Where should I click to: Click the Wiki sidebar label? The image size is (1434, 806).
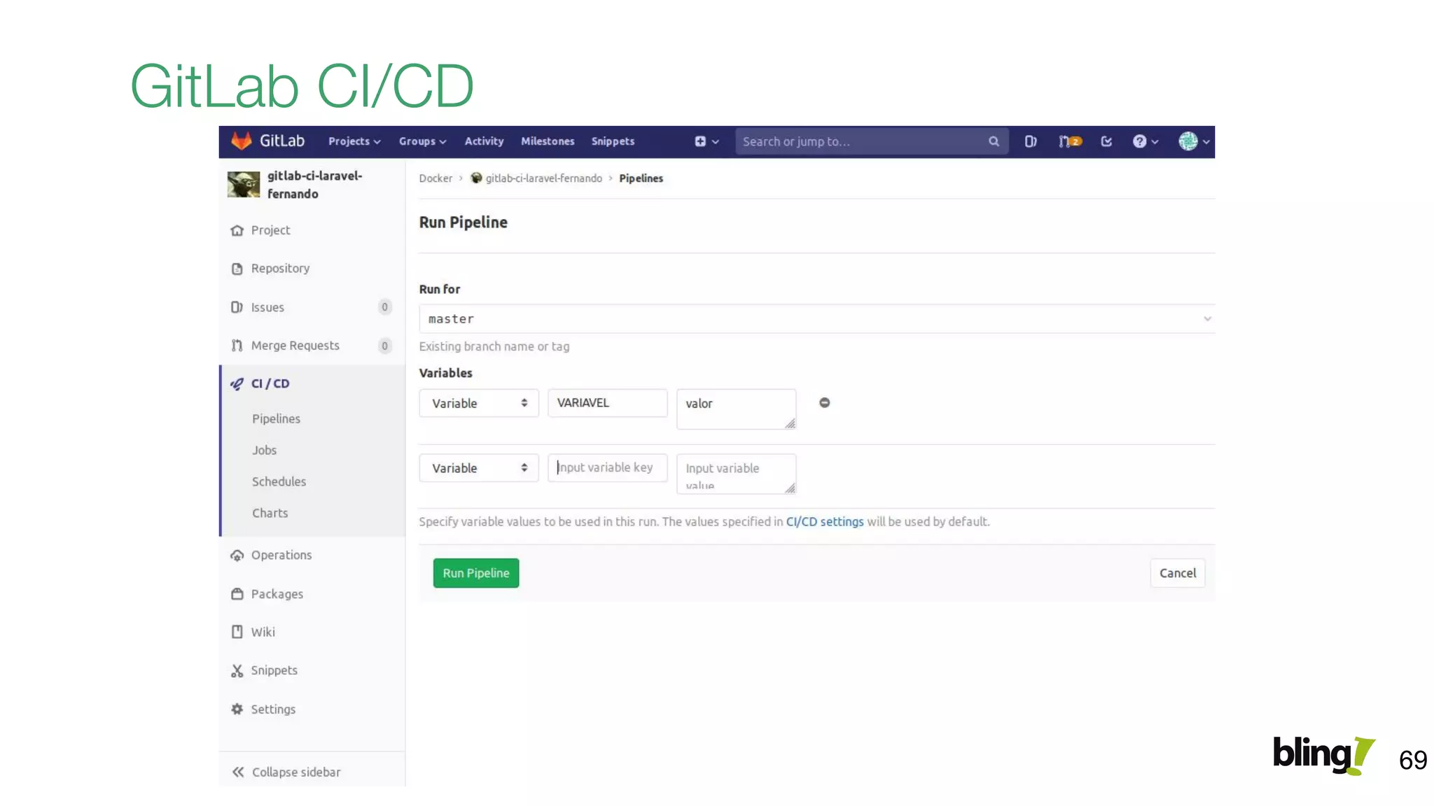pyautogui.click(x=263, y=632)
